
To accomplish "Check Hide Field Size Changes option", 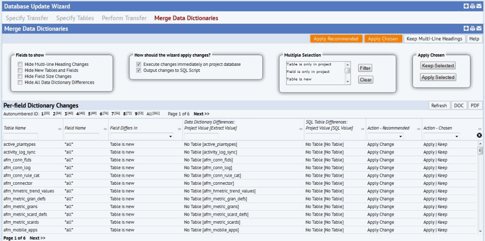I will (20, 76).
